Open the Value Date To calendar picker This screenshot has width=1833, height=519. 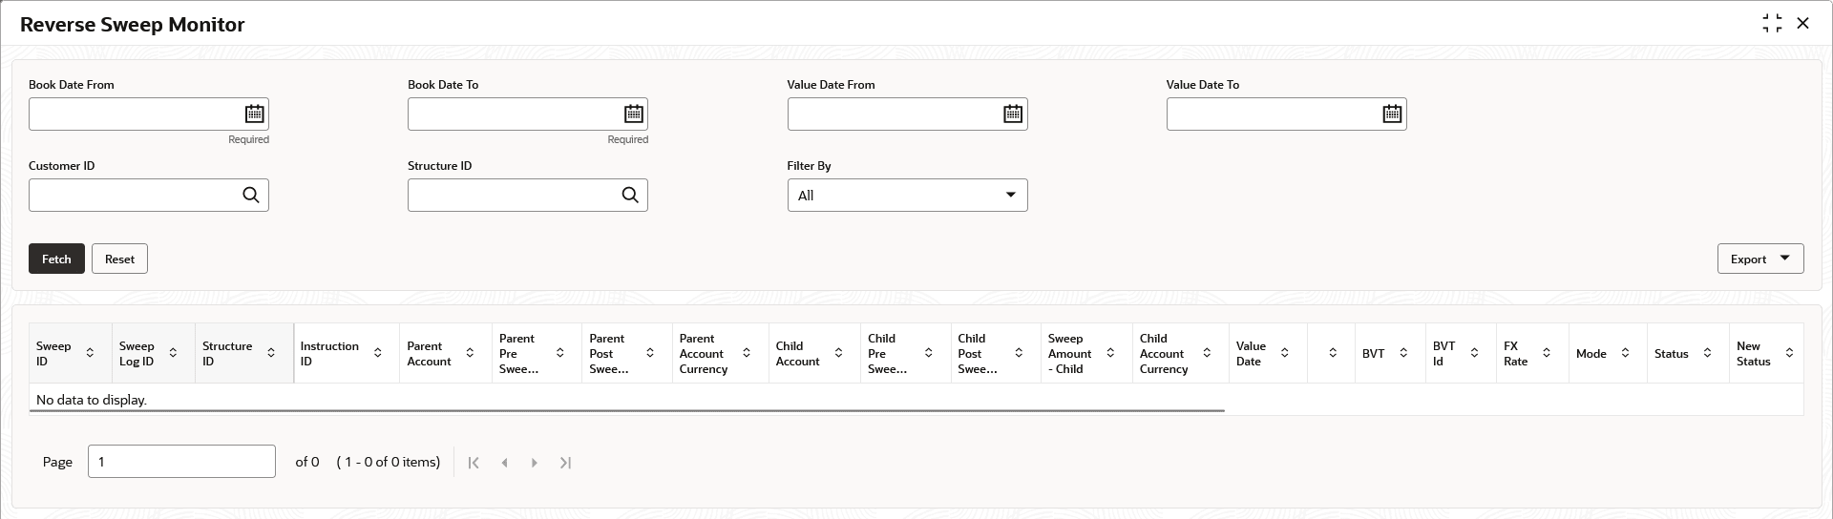(1391, 114)
